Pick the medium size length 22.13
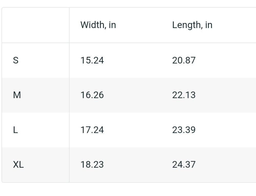 coord(184,95)
